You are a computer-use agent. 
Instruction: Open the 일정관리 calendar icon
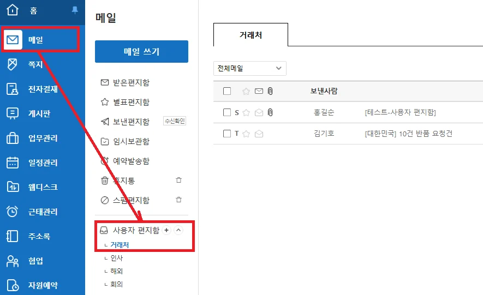click(13, 162)
